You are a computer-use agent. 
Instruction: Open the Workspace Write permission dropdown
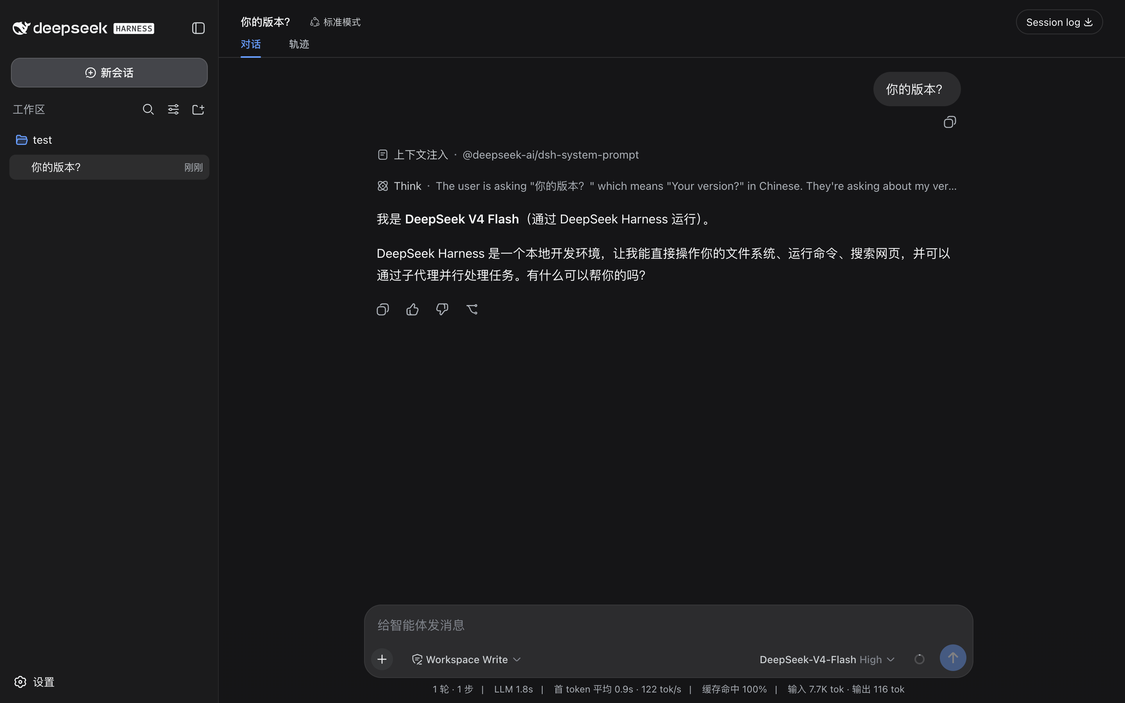coord(466,659)
